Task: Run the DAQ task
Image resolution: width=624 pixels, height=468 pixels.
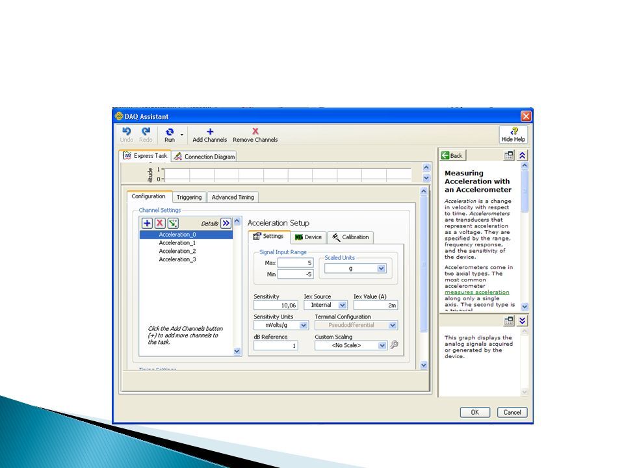Action: point(170,135)
